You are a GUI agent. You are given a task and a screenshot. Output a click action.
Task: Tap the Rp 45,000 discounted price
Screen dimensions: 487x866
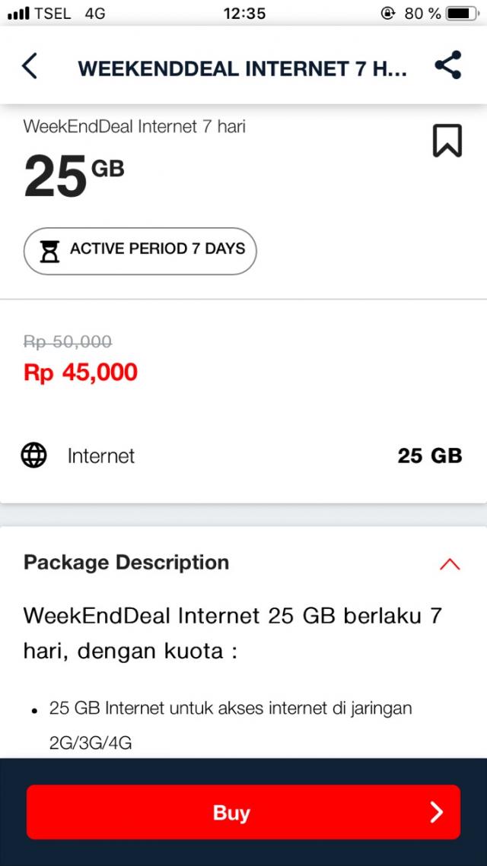pyautogui.click(x=81, y=373)
